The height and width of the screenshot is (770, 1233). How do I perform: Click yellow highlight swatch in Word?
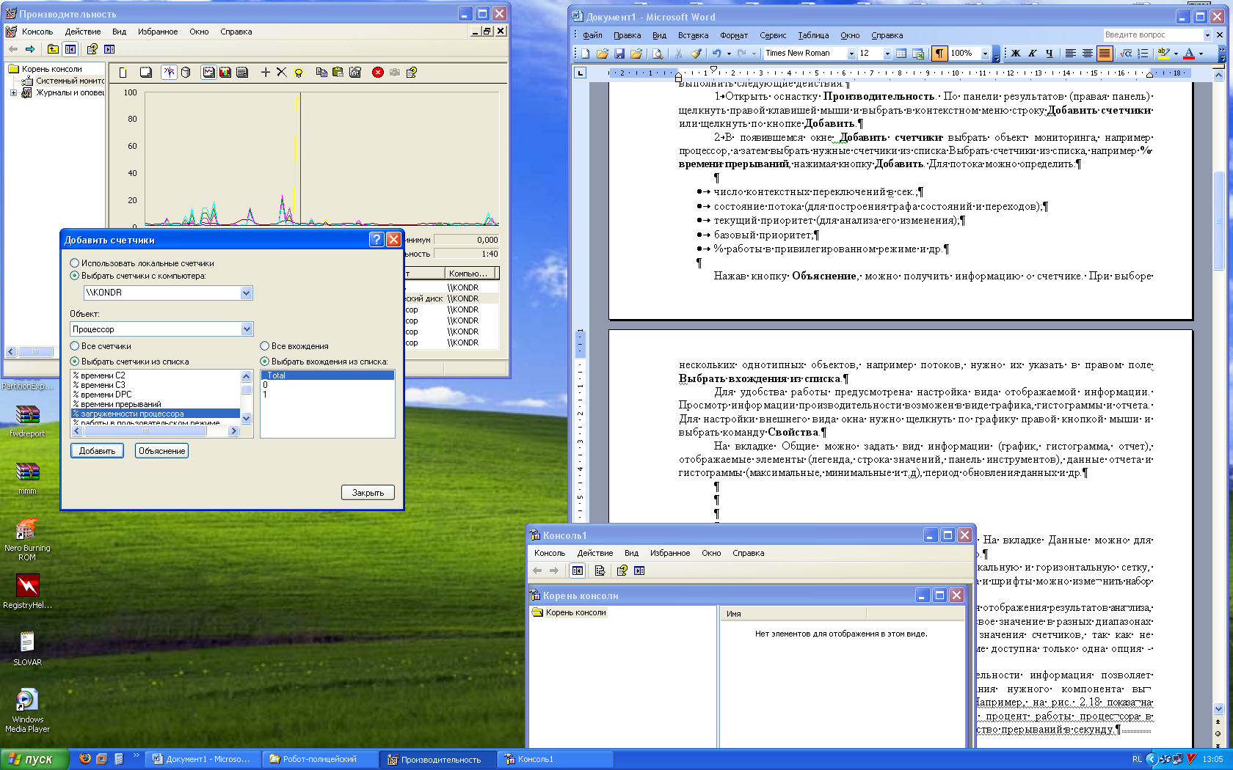(x=1163, y=54)
